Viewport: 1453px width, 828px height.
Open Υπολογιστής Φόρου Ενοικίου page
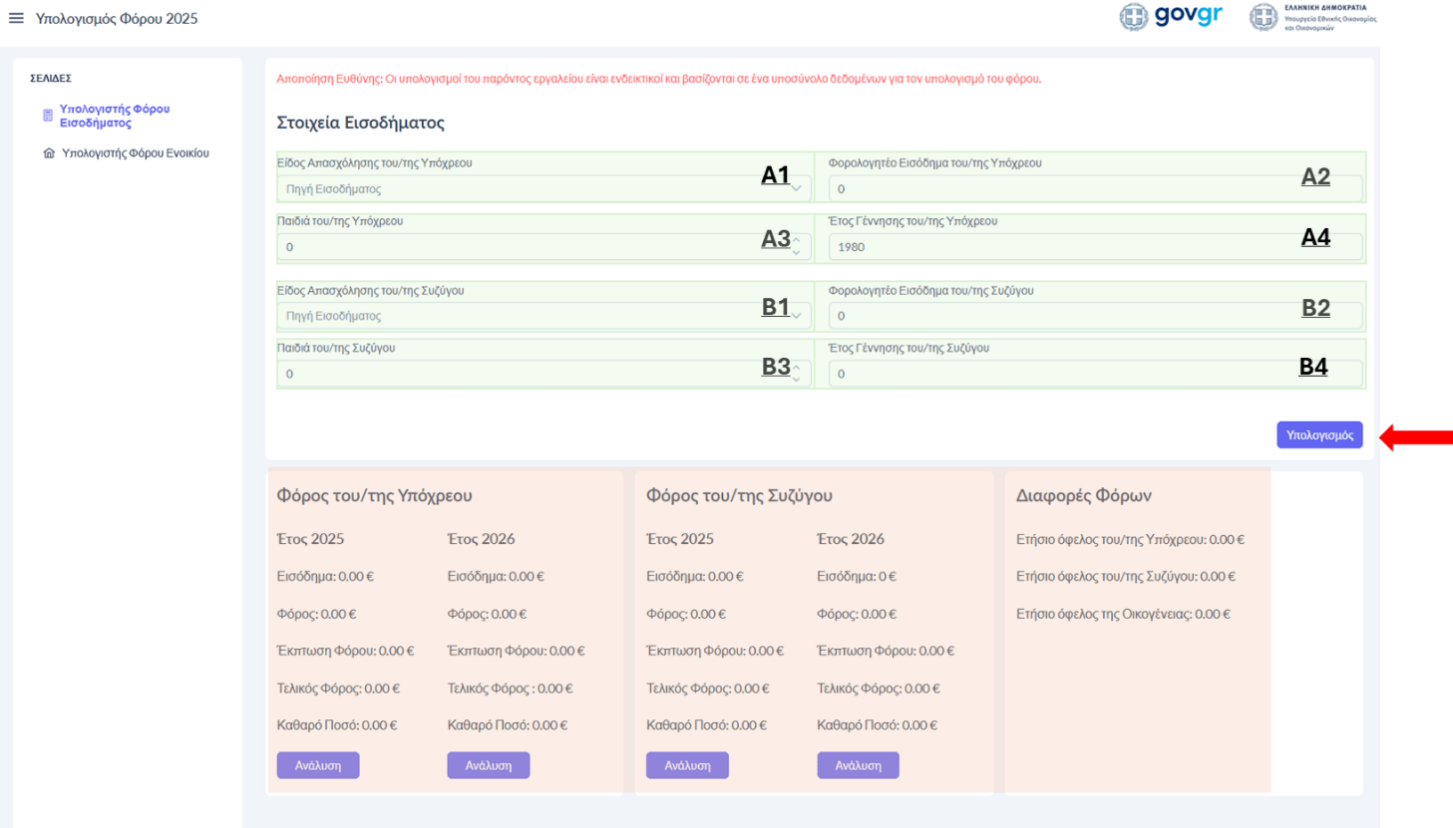coord(135,153)
